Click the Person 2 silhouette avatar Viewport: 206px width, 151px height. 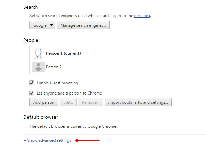point(38,67)
